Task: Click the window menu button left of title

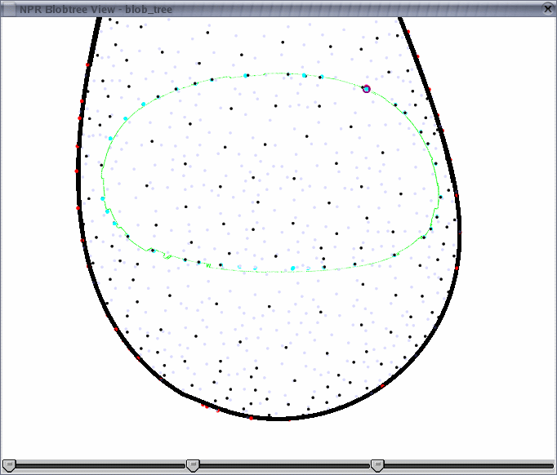Action: 8,9
